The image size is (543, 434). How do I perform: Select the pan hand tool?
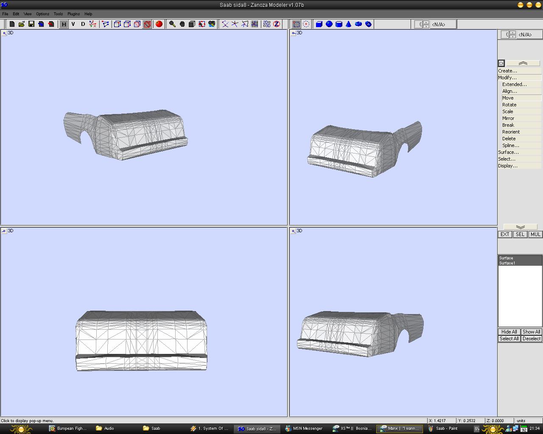pyautogui.click(x=182, y=24)
